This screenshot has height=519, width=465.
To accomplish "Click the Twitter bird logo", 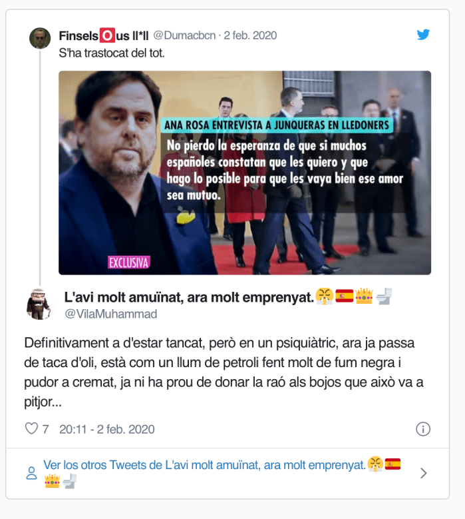I will pos(423,35).
